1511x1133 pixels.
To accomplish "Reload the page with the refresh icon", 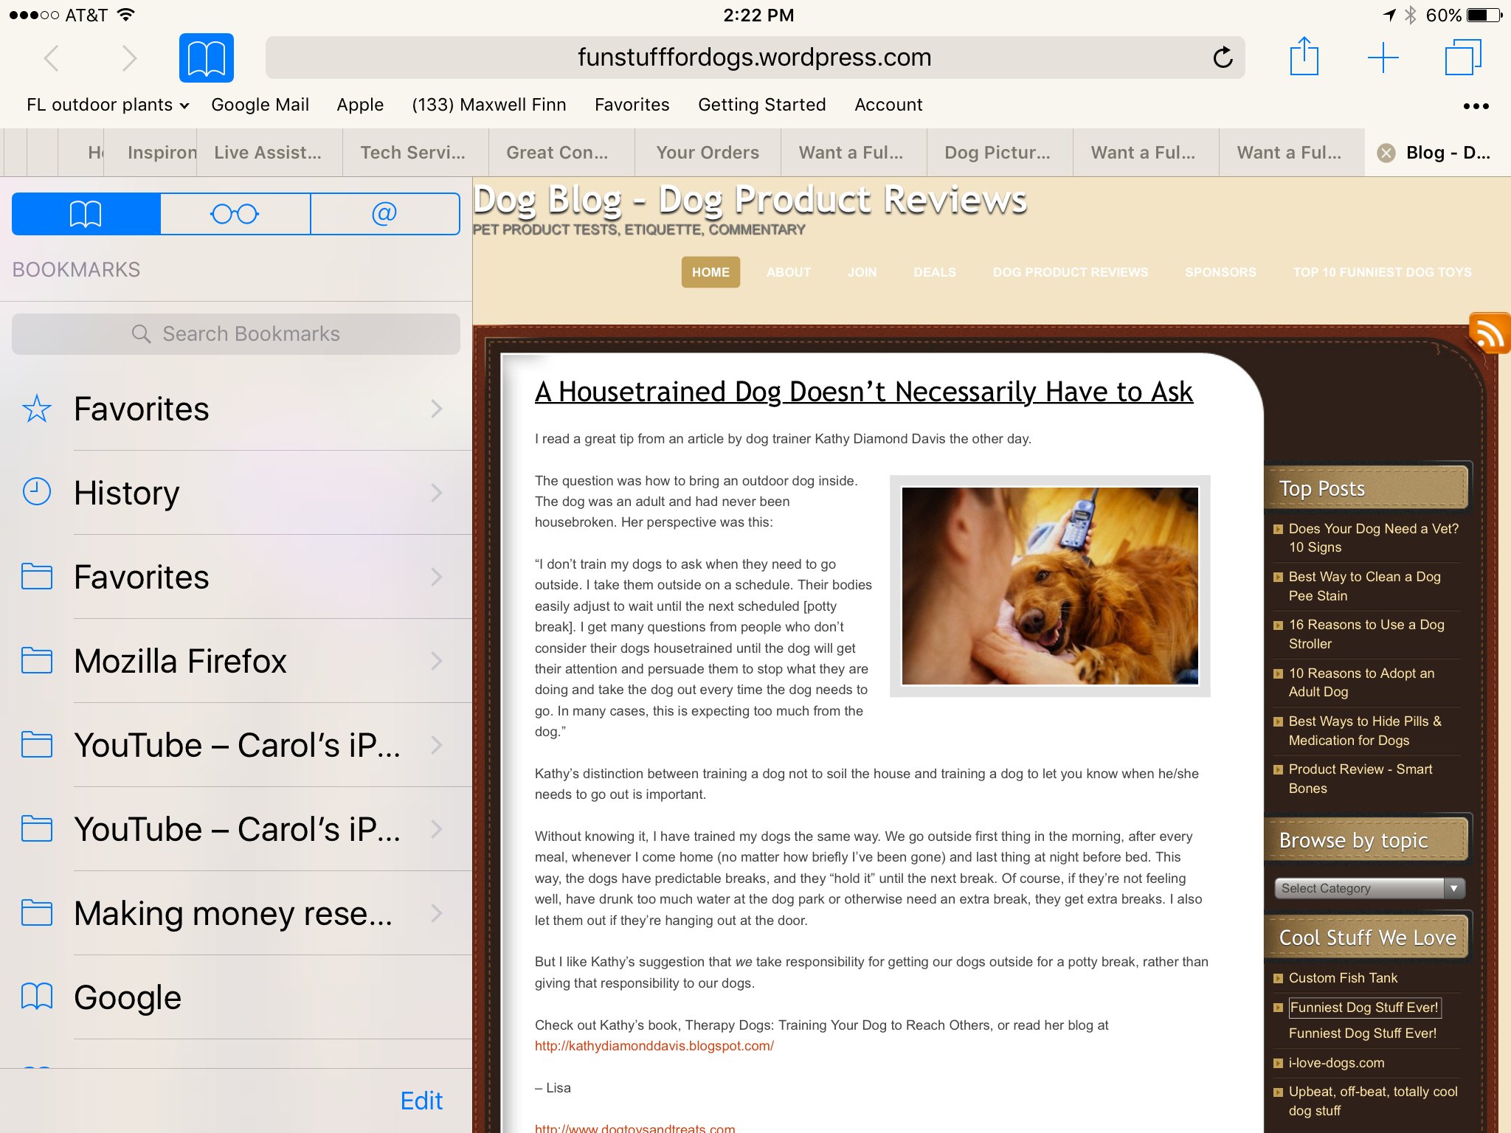I will (x=1223, y=58).
